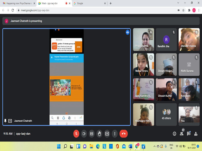Toggle the camera button in Meet

84,134
